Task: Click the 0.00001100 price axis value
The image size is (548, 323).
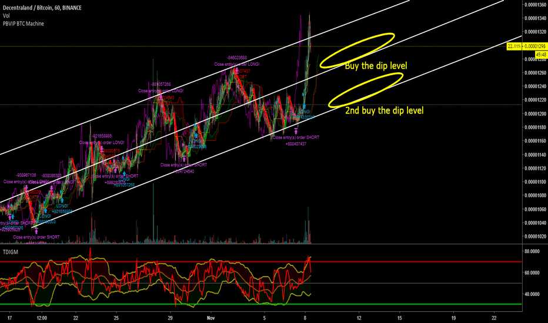Action: pos(536,181)
